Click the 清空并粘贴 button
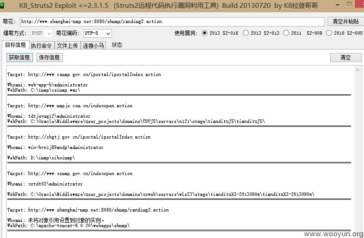 346,21
